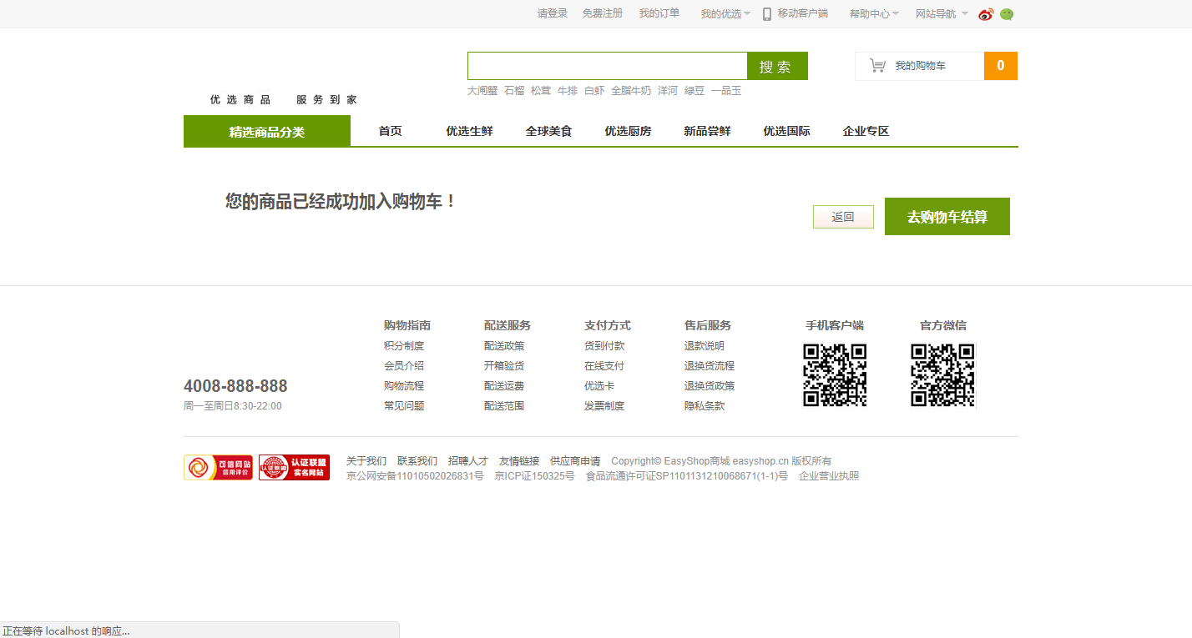
Task: Open 积分制度 footer link
Action: [x=404, y=346]
